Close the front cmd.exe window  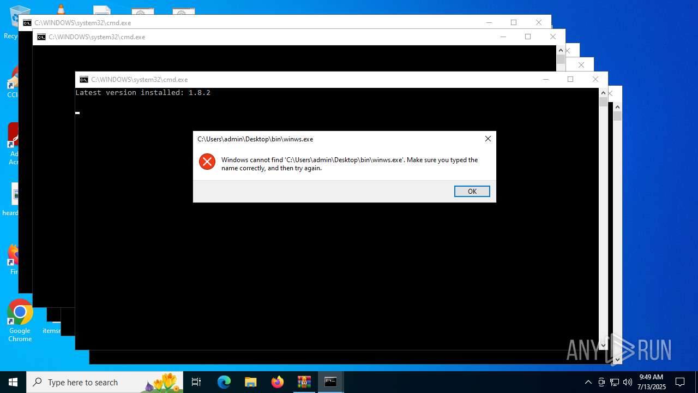[x=595, y=79]
